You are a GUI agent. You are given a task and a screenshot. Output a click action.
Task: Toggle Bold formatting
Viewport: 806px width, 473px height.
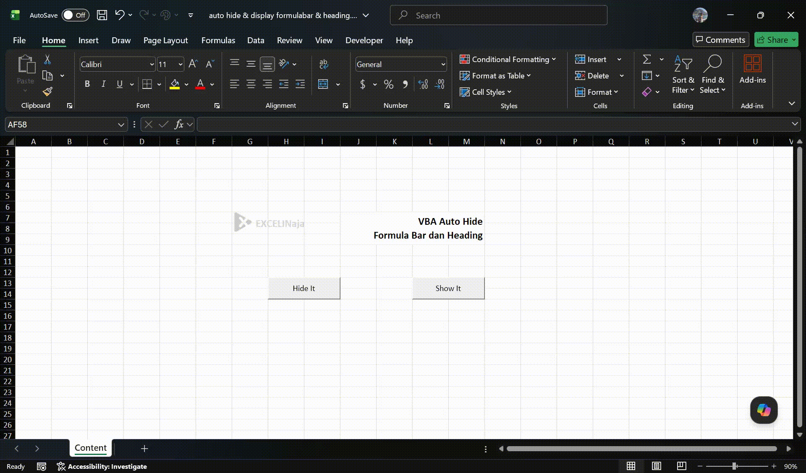[87, 84]
